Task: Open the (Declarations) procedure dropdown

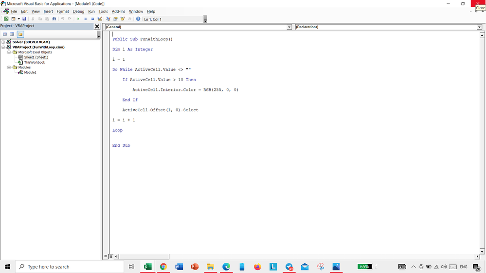Action: click(x=479, y=27)
